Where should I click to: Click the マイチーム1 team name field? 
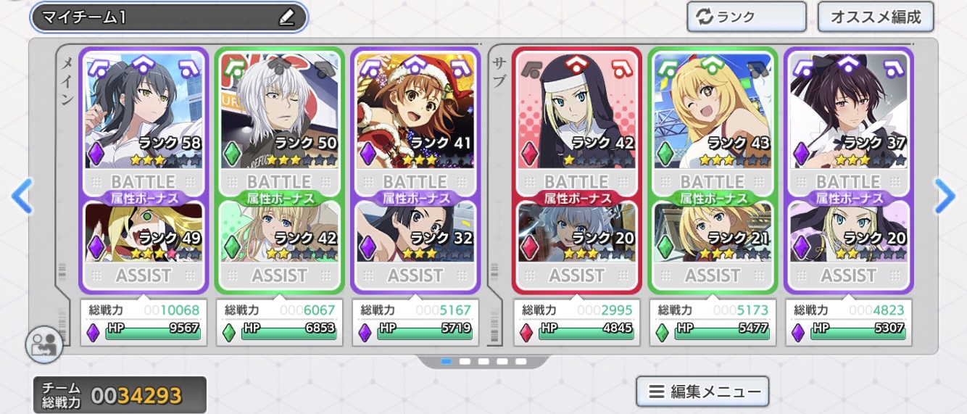point(169,17)
